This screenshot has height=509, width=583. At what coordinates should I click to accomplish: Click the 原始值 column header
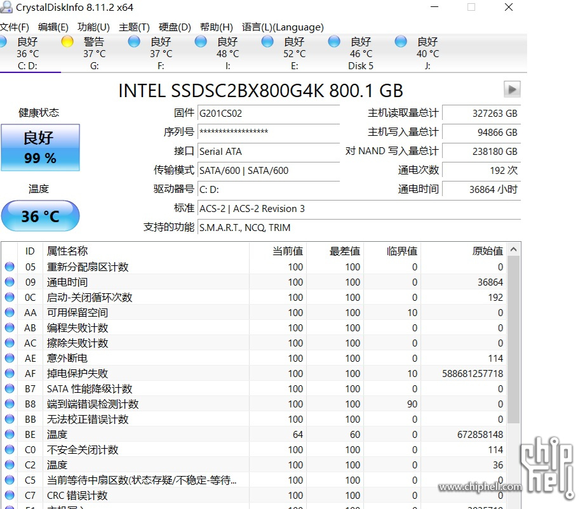coord(464,251)
